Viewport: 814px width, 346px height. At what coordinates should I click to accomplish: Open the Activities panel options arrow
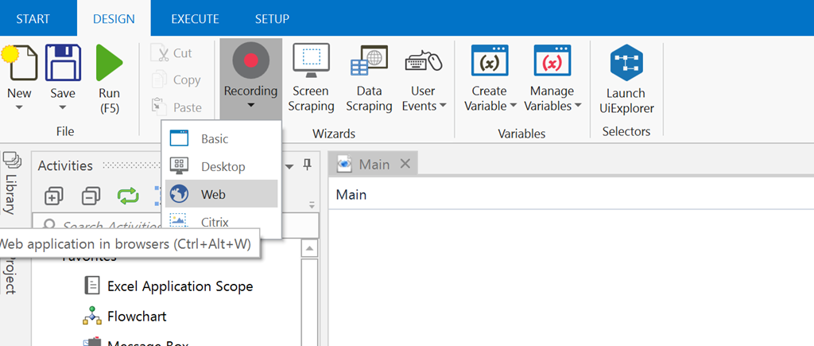pyautogui.click(x=289, y=166)
